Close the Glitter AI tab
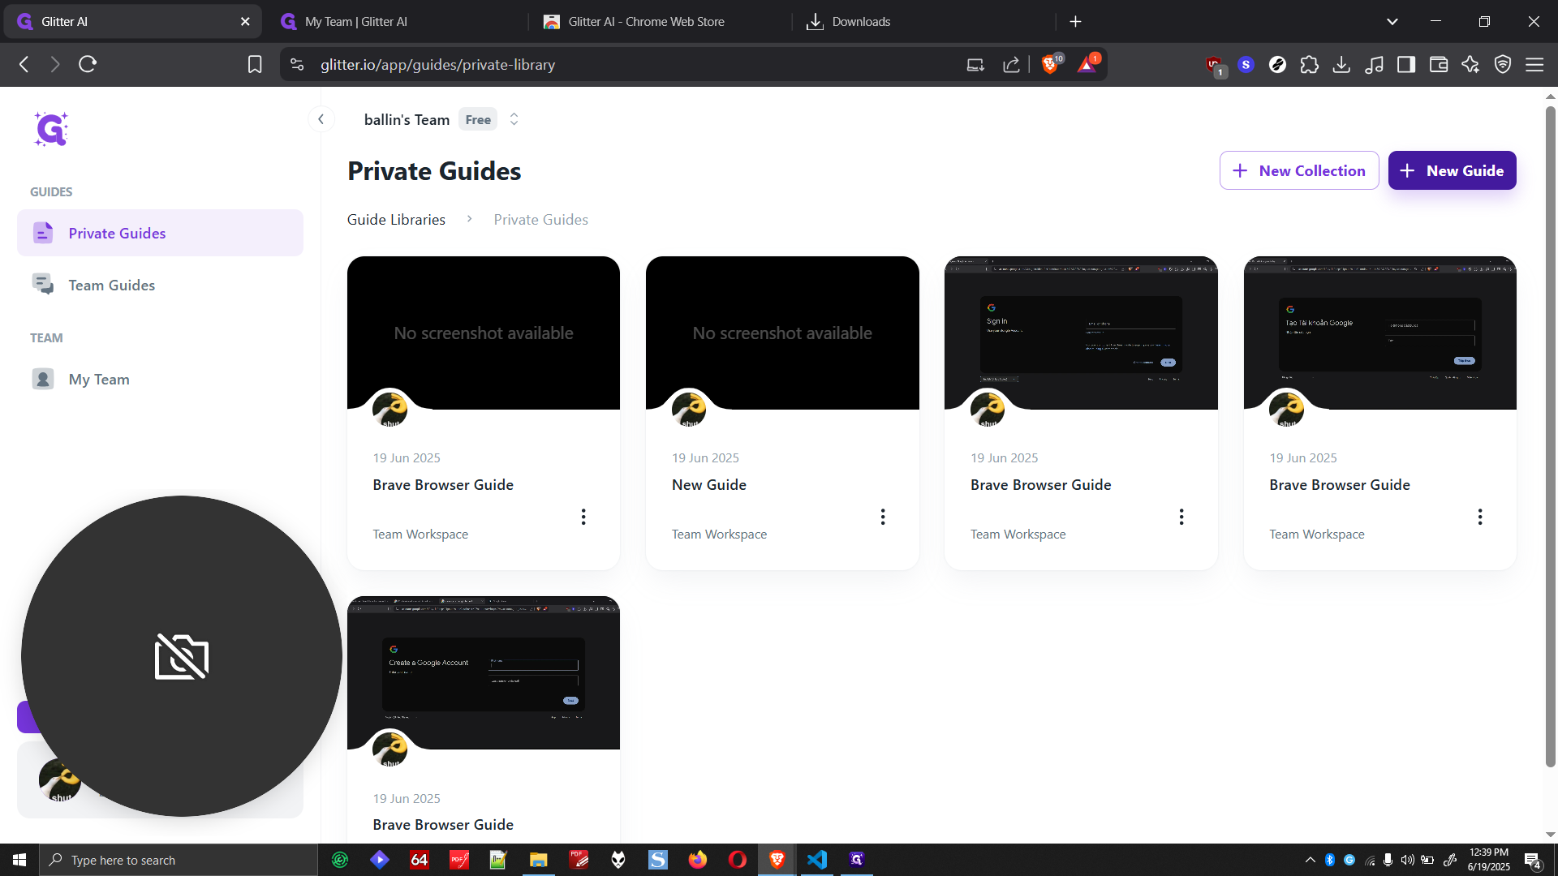Screen dimensions: 1558x876 245,22
